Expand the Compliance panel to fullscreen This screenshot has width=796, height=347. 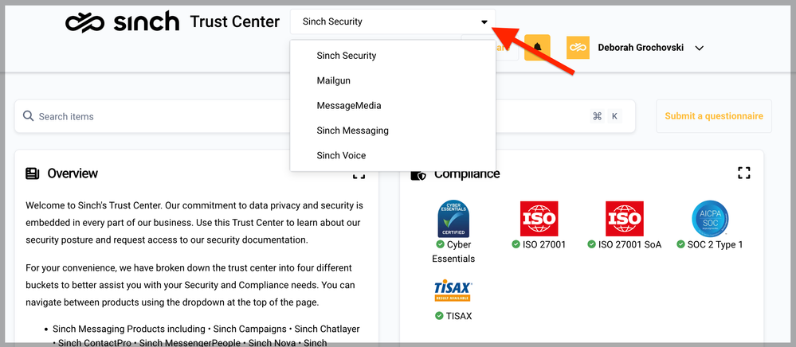tap(743, 173)
